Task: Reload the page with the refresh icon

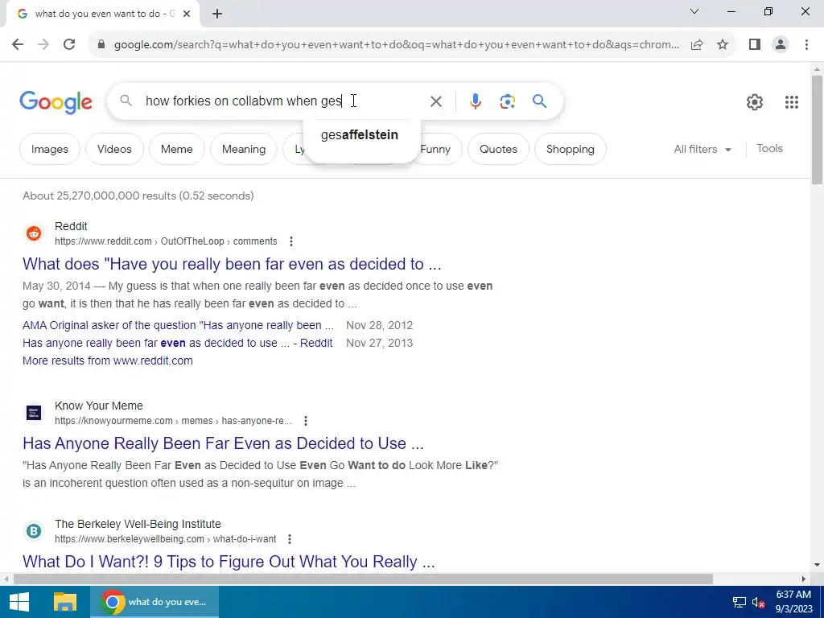Action: coord(69,45)
